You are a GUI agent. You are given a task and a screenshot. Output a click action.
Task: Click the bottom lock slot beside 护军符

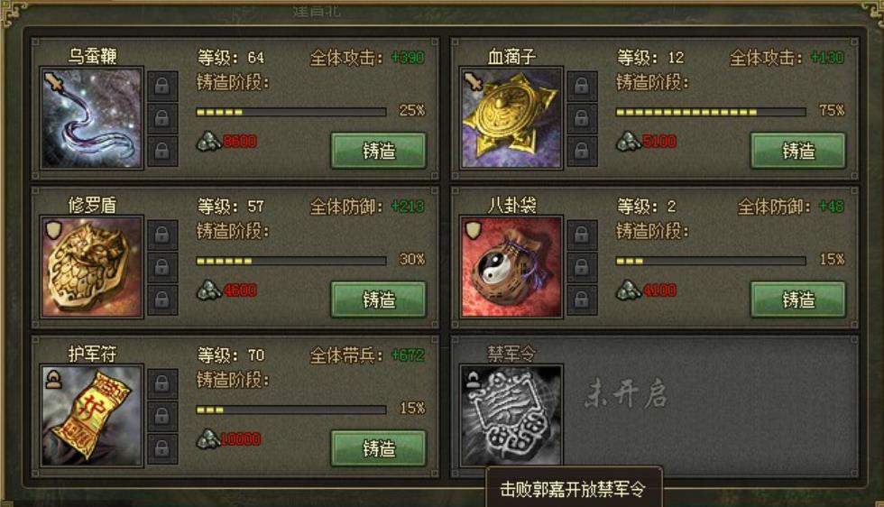[x=162, y=448]
